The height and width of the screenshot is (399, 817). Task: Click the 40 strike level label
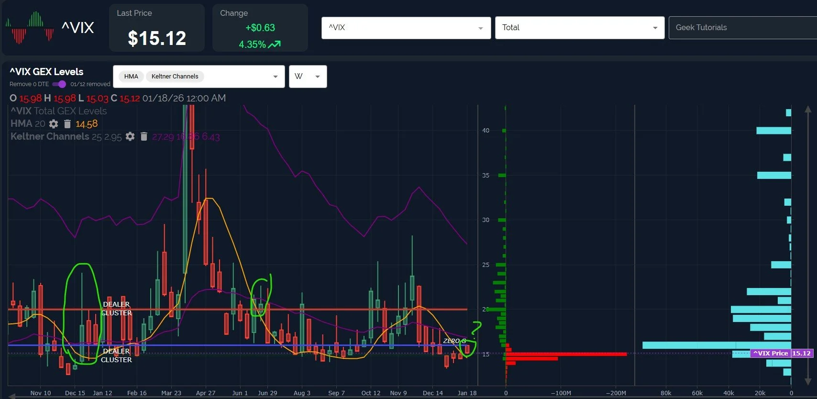pyautogui.click(x=486, y=130)
